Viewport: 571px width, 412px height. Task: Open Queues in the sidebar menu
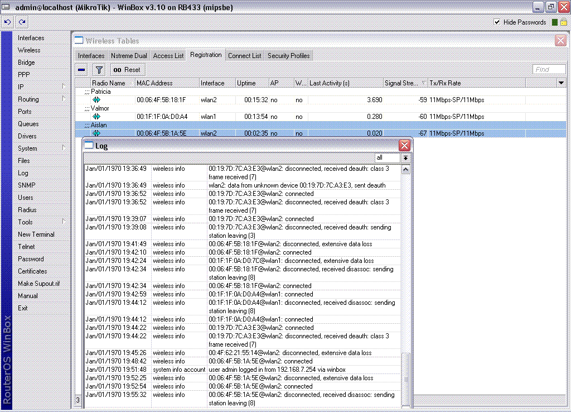click(x=28, y=123)
